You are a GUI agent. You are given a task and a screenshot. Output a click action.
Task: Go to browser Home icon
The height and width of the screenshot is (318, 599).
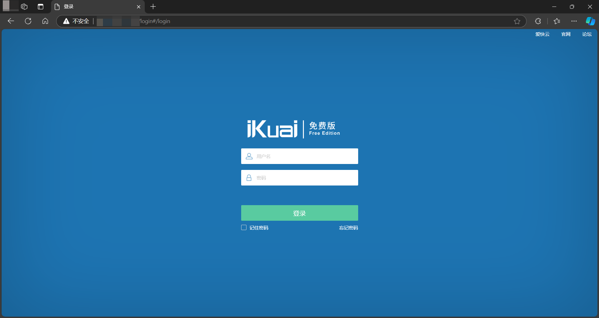click(45, 21)
